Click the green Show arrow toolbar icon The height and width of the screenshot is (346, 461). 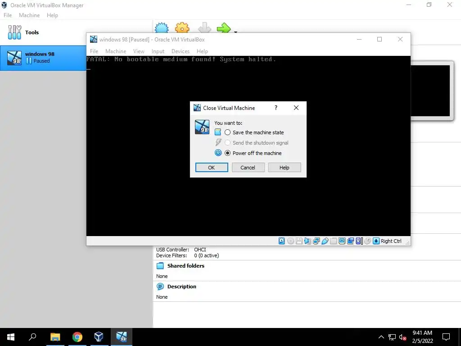[224, 27]
